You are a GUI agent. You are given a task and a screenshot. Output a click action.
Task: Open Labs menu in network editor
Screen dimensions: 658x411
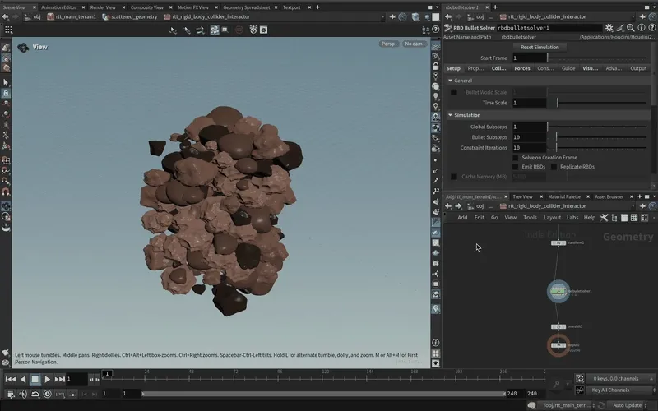(x=572, y=218)
